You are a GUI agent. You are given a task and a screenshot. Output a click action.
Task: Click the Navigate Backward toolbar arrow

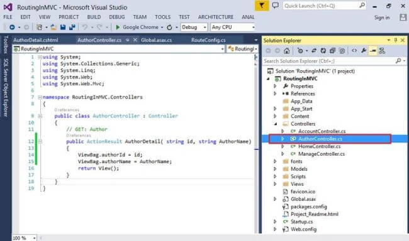pos(12,27)
